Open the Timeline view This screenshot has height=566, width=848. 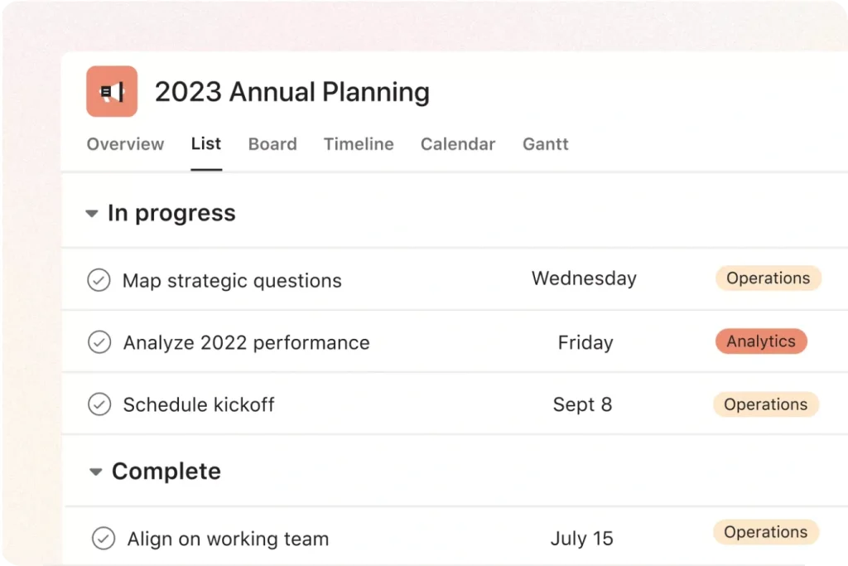coord(359,143)
